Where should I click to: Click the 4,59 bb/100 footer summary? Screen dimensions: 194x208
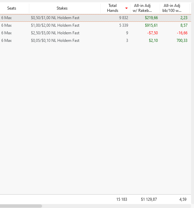(183, 199)
